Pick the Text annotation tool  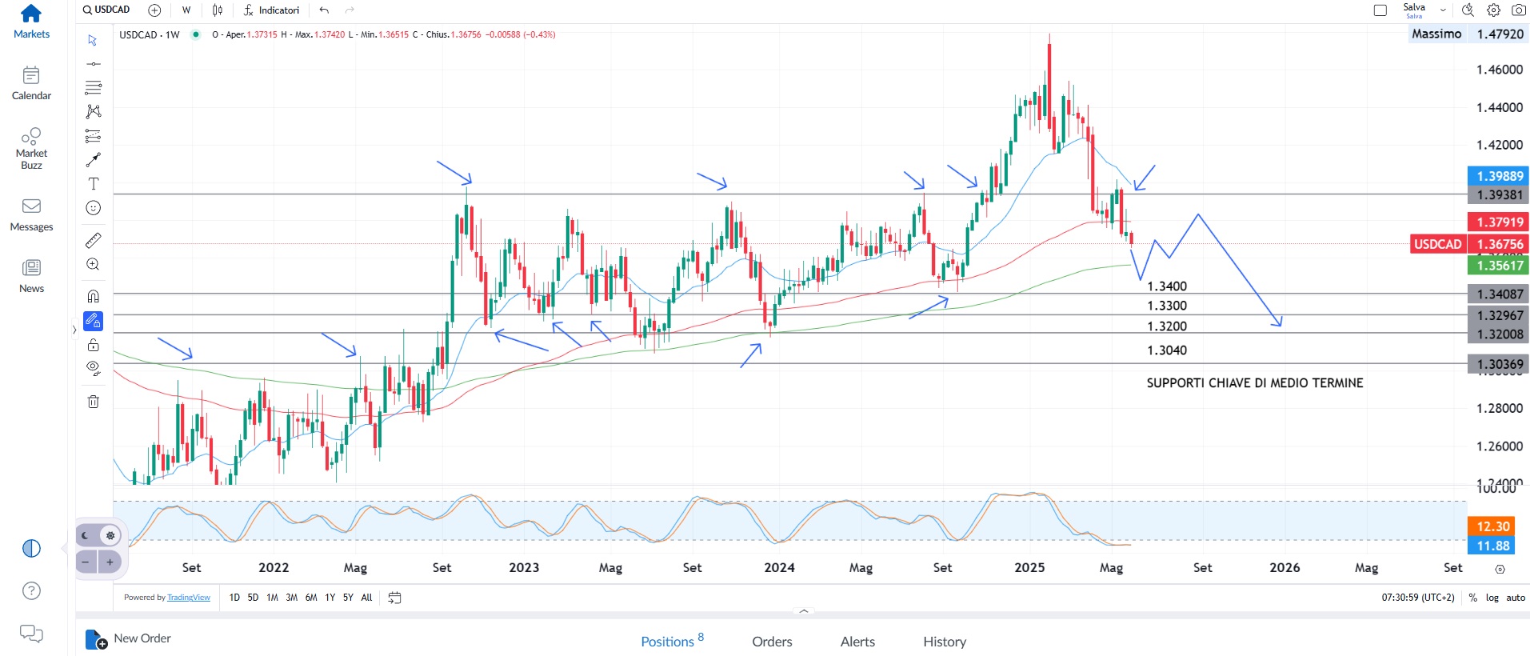93,184
